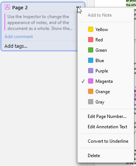Open the three-dot menu on Page 2 card
Image resolution: width=136 pixels, height=166 pixels.
click(x=79, y=7)
